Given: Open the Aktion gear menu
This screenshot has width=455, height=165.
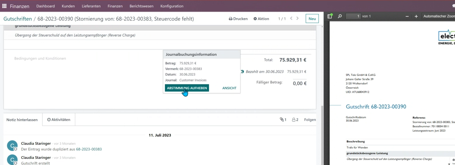Looking at the screenshot, I should [261, 19].
